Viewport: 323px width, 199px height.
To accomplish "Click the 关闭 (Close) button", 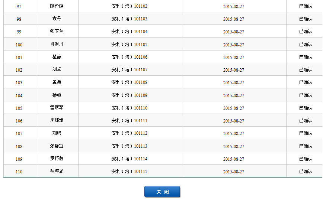I will 162,192.
